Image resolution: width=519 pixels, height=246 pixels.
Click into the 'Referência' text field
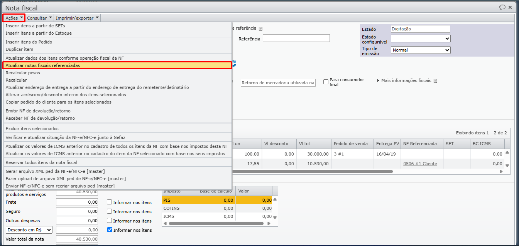[296, 38]
